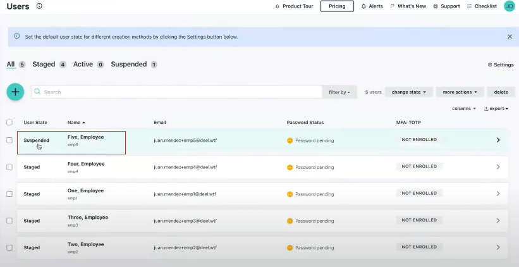
Task: Click NOT ENROLLED badge for Five, Employee
Action: pyautogui.click(x=419, y=140)
